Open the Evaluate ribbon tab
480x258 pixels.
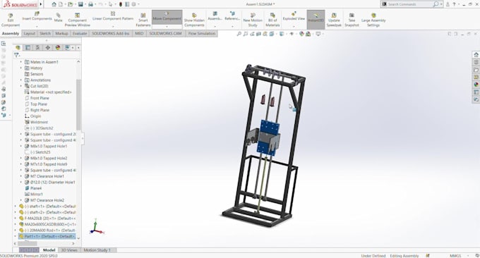pos(80,34)
